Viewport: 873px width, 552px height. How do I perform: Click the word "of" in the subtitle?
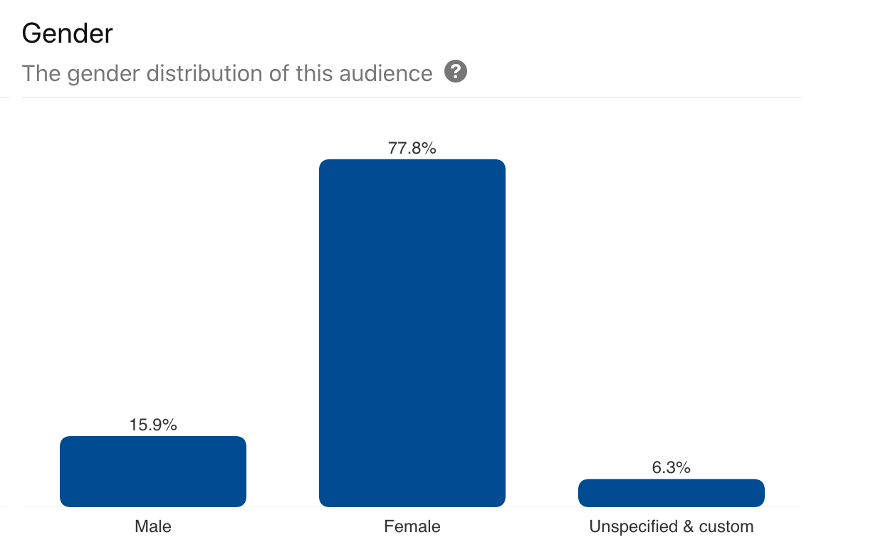coord(280,74)
